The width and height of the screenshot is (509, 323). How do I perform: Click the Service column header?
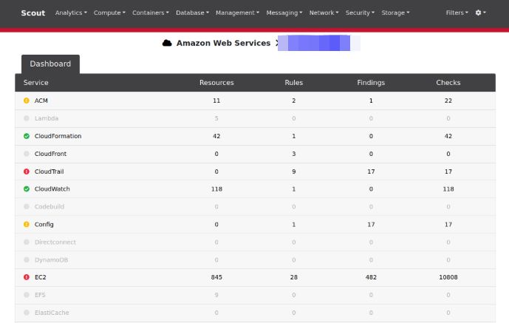35,83
